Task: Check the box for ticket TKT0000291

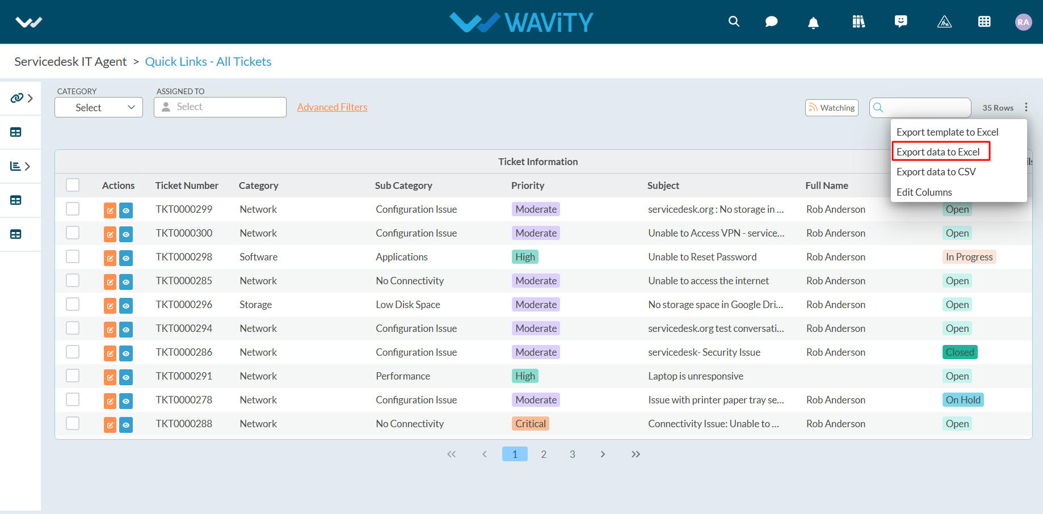Action: coord(73,376)
